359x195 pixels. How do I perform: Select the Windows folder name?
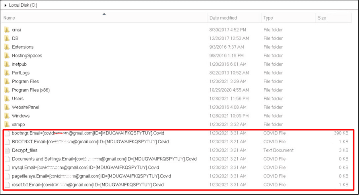pyautogui.click(x=21, y=116)
